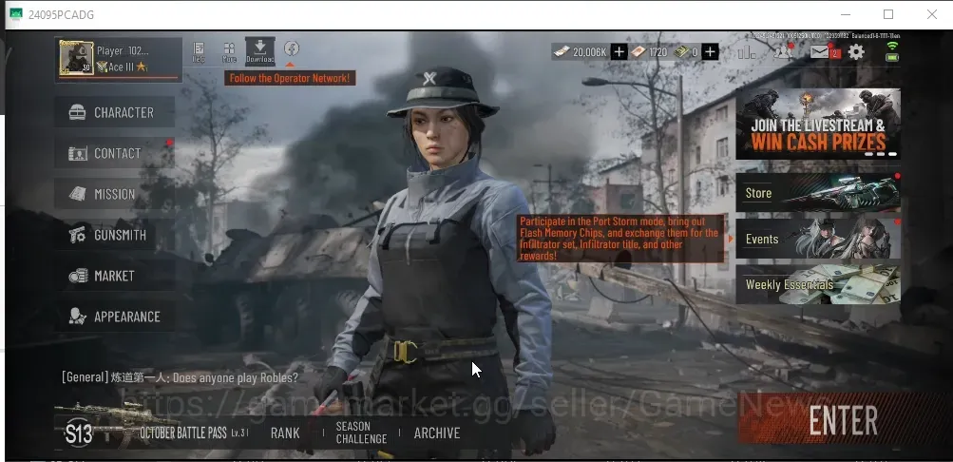The image size is (953, 462).
Task: Open the Gunsmith menu
Action: 115,235
